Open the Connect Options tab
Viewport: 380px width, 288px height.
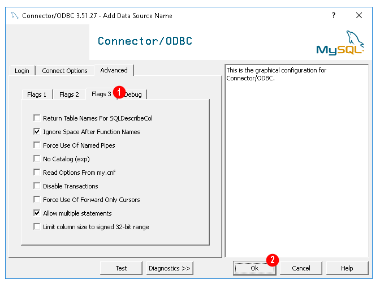point(64,71)
